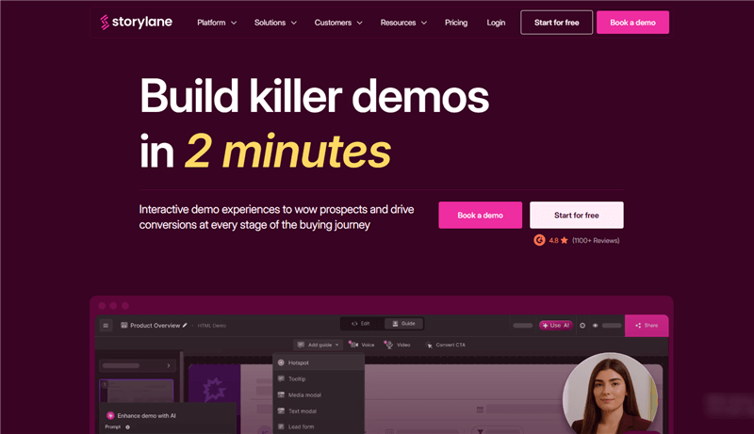Click the Enhance demo with AI icon
The image size is (754, 434).
tap(110, 416)
